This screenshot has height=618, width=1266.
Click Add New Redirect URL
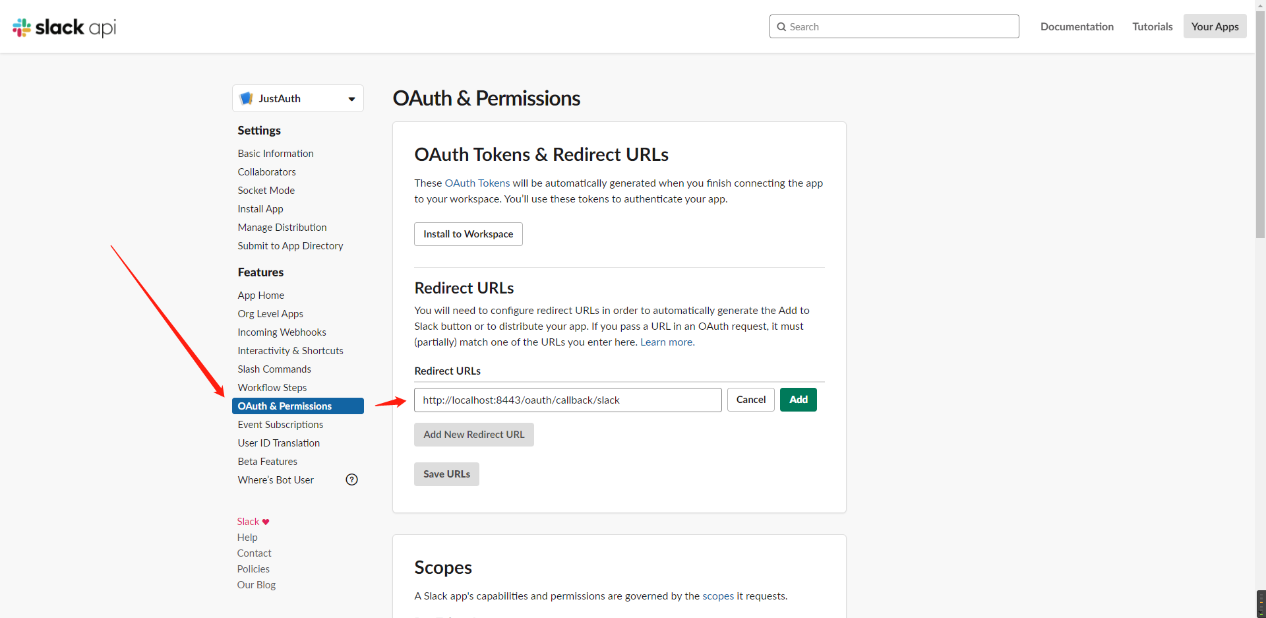click(x=474, y=435)
